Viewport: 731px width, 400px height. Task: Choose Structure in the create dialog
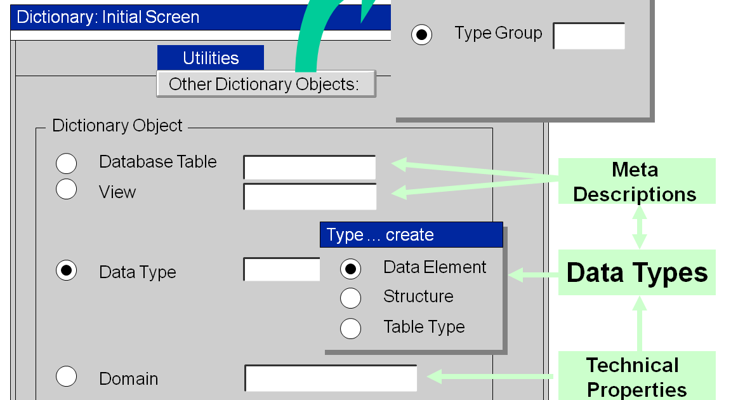coord(351,298)
